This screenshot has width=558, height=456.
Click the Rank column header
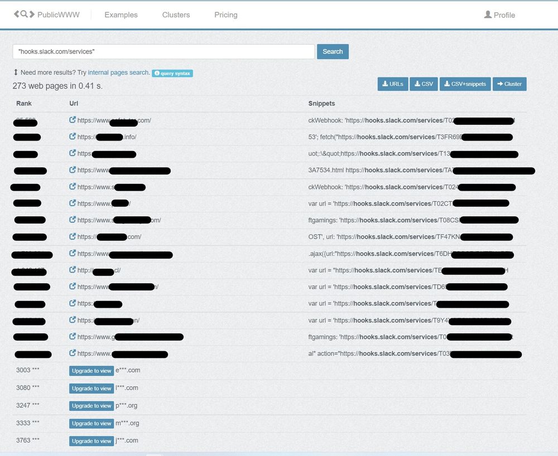pyautogui.click(x=24, y=104)
